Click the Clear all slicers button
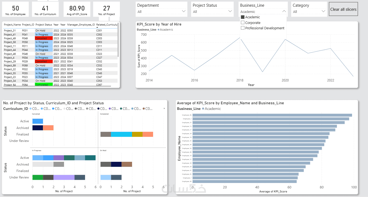The width and height of the screenshot is (368, 197). pos(343,9)
